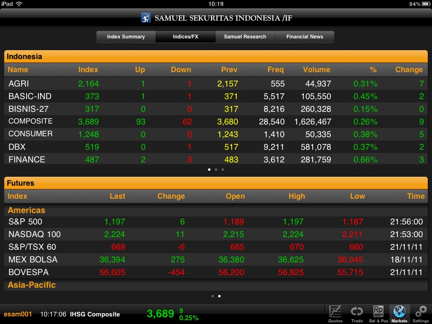Tap the Samuel Sekuritas logo icon
432x324 pixels.
tap(146, 18)
